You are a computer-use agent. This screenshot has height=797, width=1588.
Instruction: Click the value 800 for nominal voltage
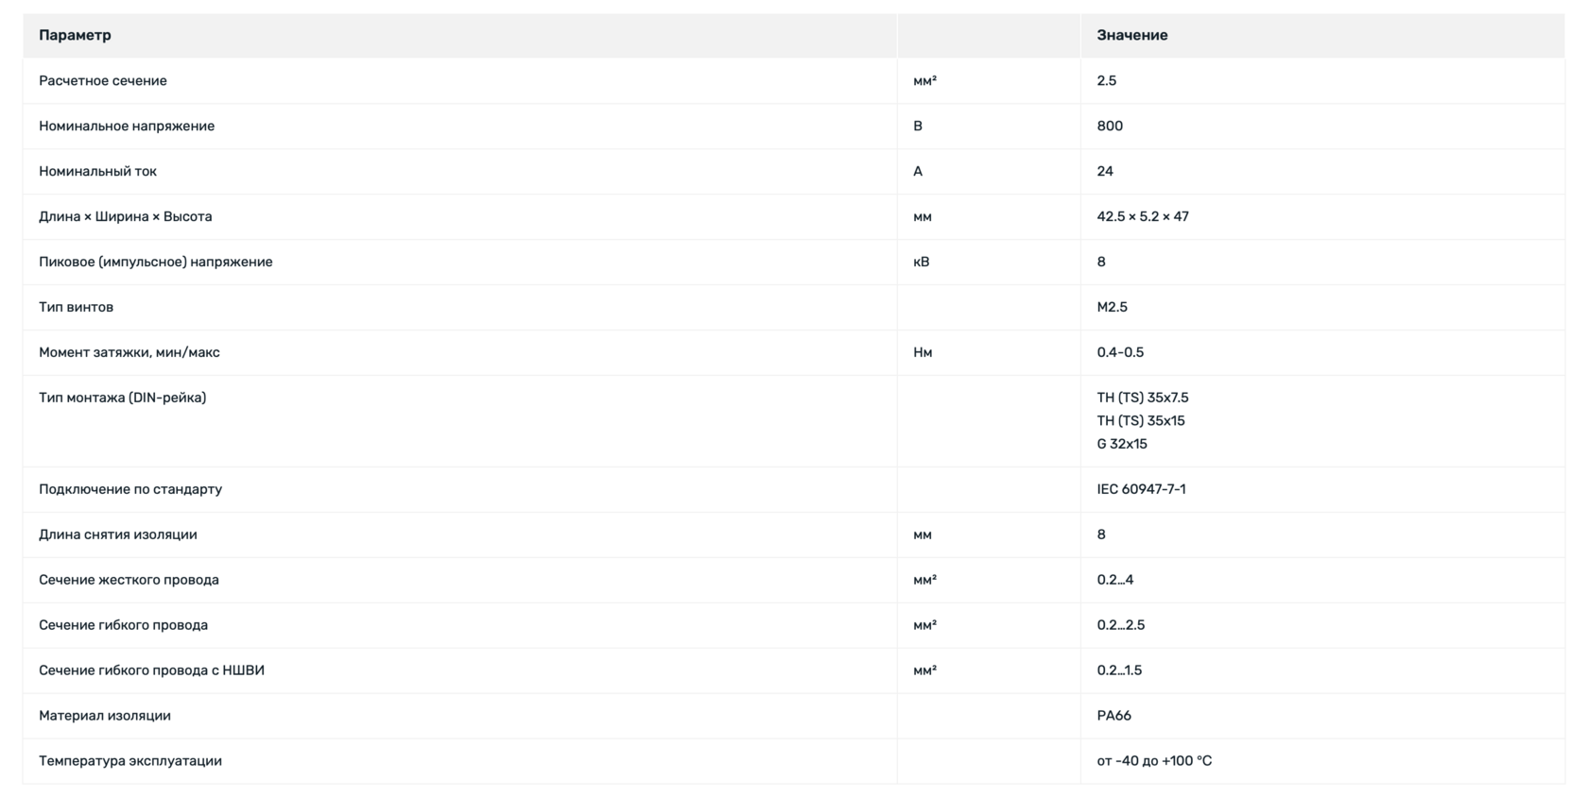(1110, 126)
